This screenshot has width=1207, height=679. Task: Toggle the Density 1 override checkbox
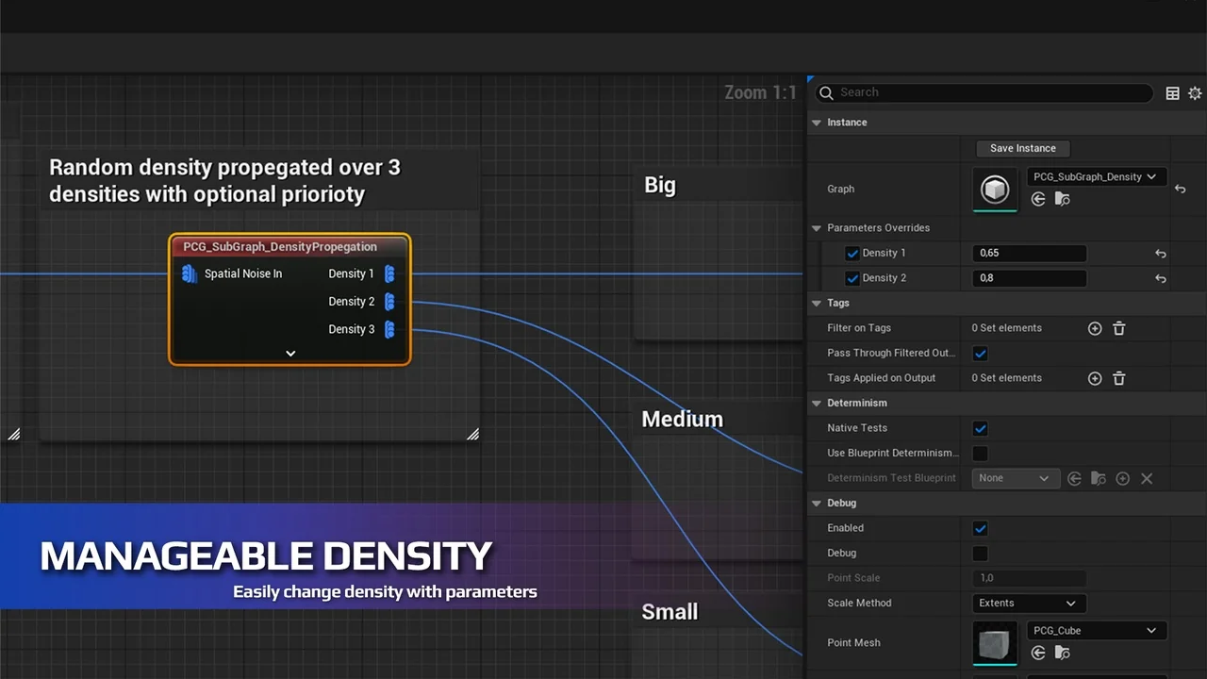pos(852,254)
